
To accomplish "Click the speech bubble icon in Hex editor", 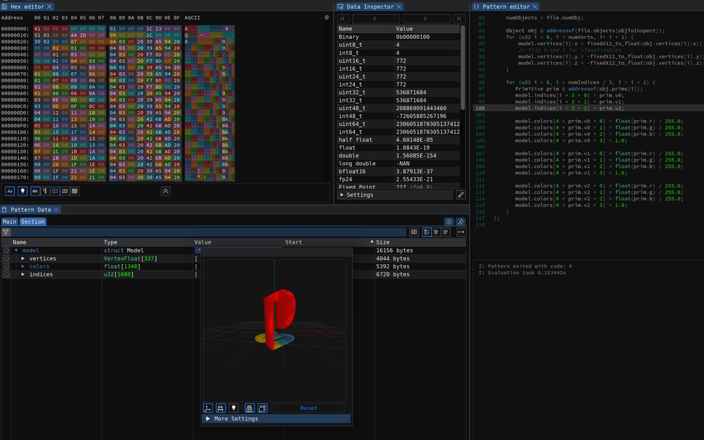I will click(55, 191).
